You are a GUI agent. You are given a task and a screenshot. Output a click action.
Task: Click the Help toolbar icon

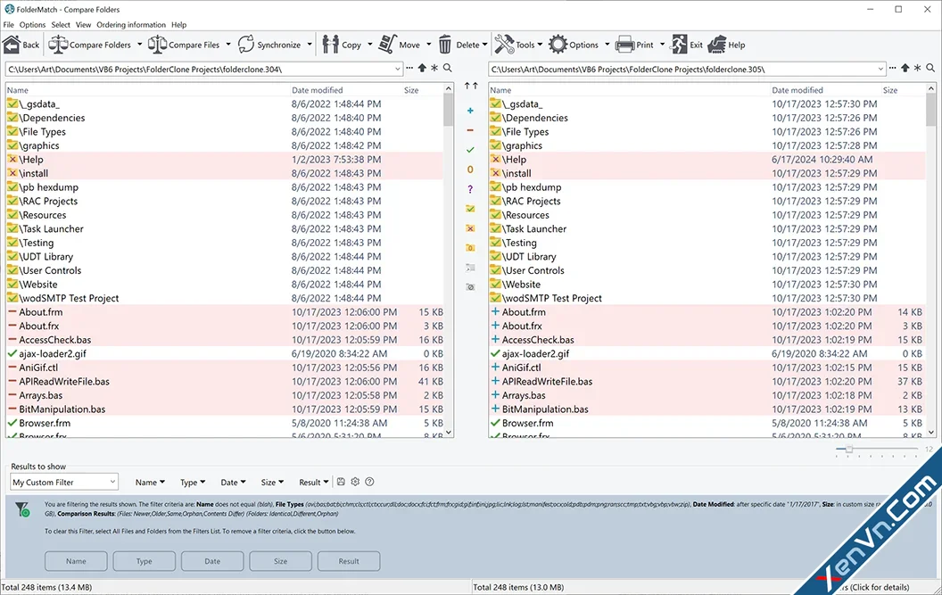coord(717,45)
